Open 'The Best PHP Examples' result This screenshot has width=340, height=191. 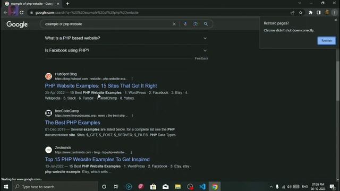point(72,123)
